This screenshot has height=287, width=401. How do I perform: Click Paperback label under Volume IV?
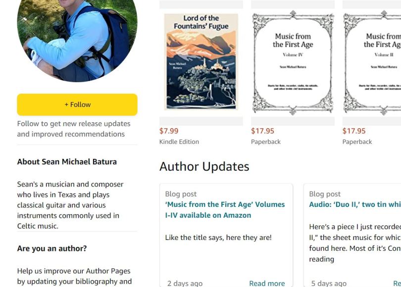point(266,142)
